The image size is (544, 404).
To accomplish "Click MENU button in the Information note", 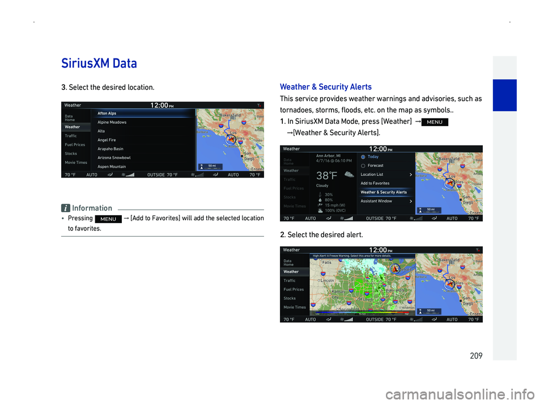I will click(108, 219).
